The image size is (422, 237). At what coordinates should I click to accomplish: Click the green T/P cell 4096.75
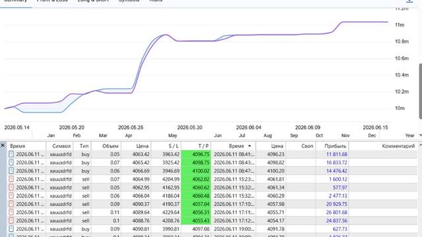tap(196, 154)
